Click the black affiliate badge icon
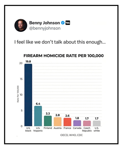This screenshot has height=149, width=124. [x=68, y=23]
